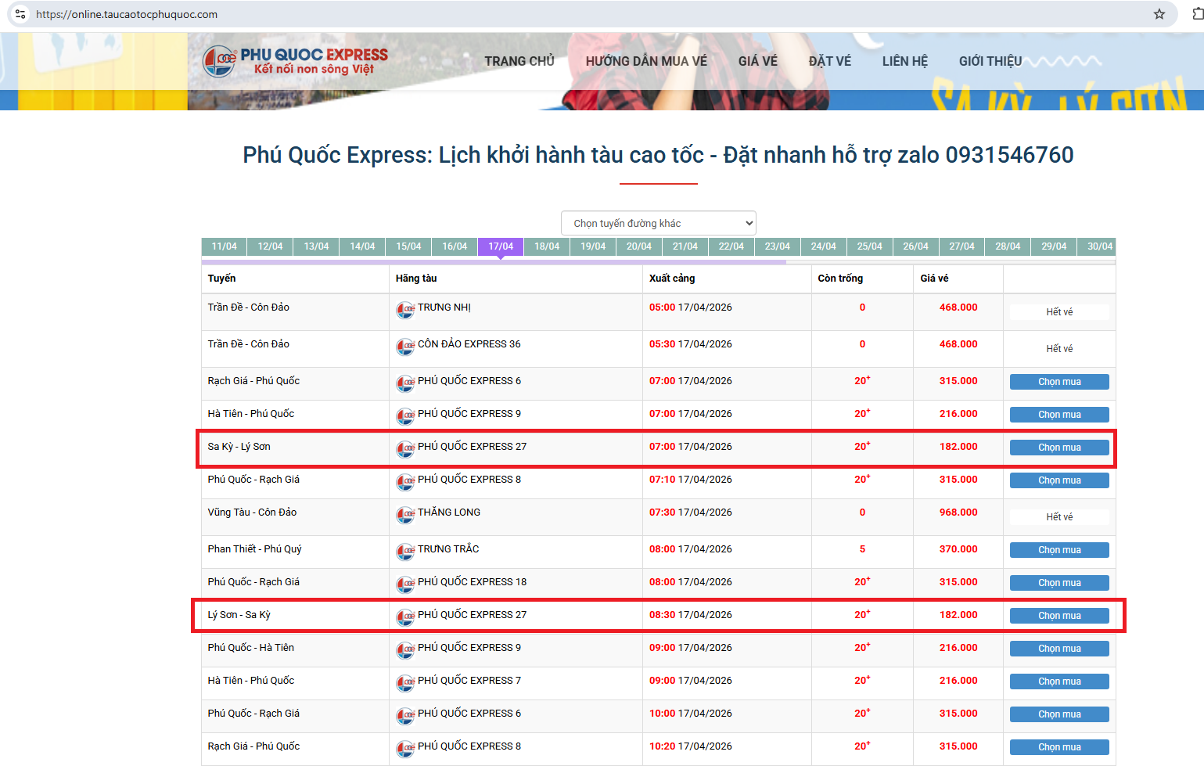Open the TRANG CHỦ menu item
Viewport: 1204px width, 766px height.
click(x=519, y=61)
